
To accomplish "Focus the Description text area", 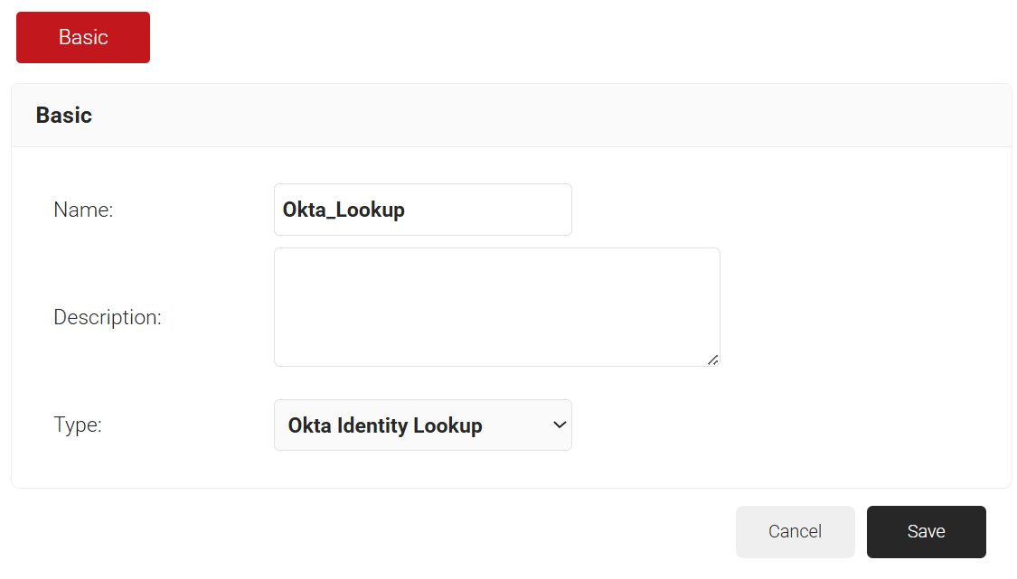I will coord(496,307).
